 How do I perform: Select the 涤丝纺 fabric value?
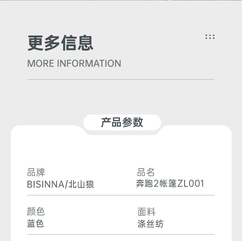pyautogui.click(x=150, y=224)
